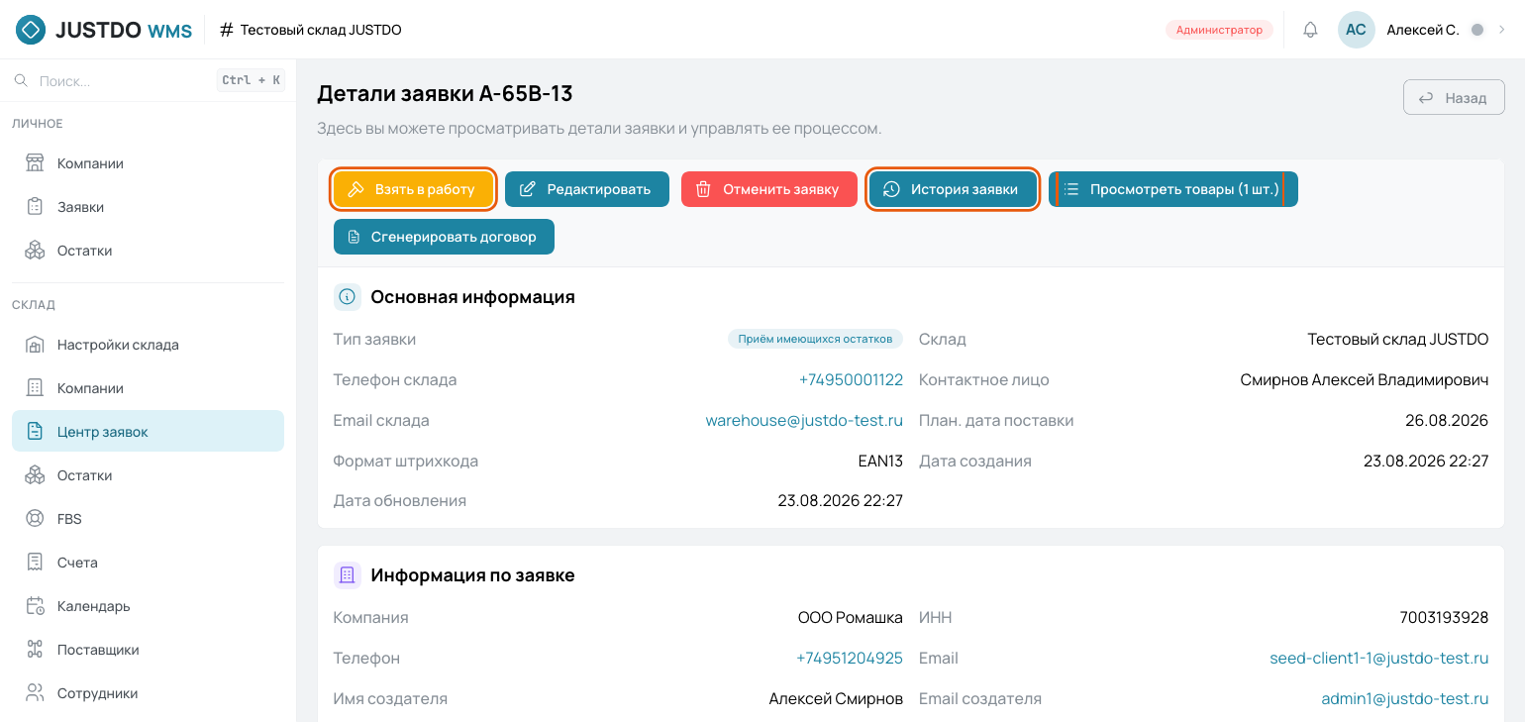Open Компании in the Склад section
This screenshot has height=722, width=1525.
(149, 388)
